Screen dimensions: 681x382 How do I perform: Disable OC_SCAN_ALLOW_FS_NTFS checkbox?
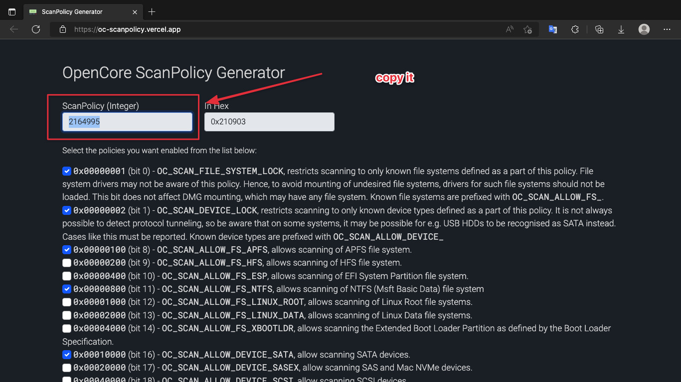[x=67, y=289]
